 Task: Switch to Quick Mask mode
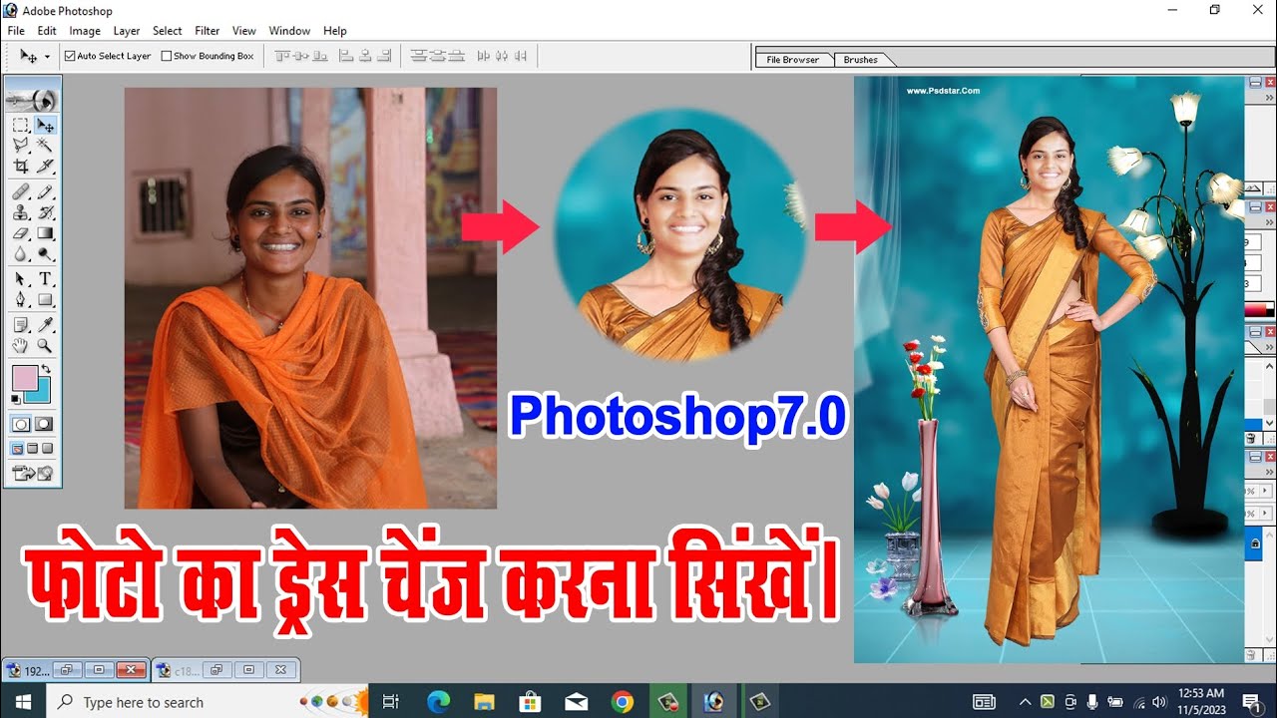pyautogui.click(x=45, y=424)
